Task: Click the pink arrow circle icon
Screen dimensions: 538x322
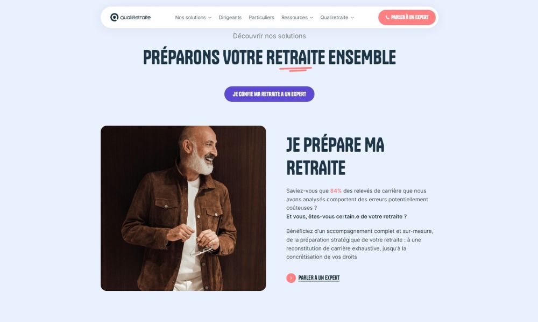Action: (x=291, y=278)
